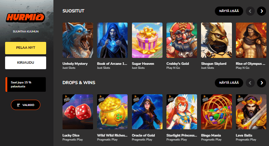Launch Sugar Heaven gift box game

coord(147,40)
